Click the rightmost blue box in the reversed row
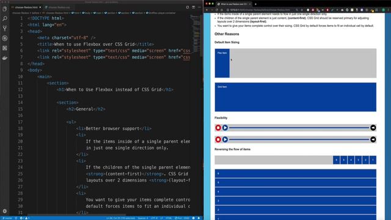The width and height of the screenshot is (391, 220). coord(373,160)
